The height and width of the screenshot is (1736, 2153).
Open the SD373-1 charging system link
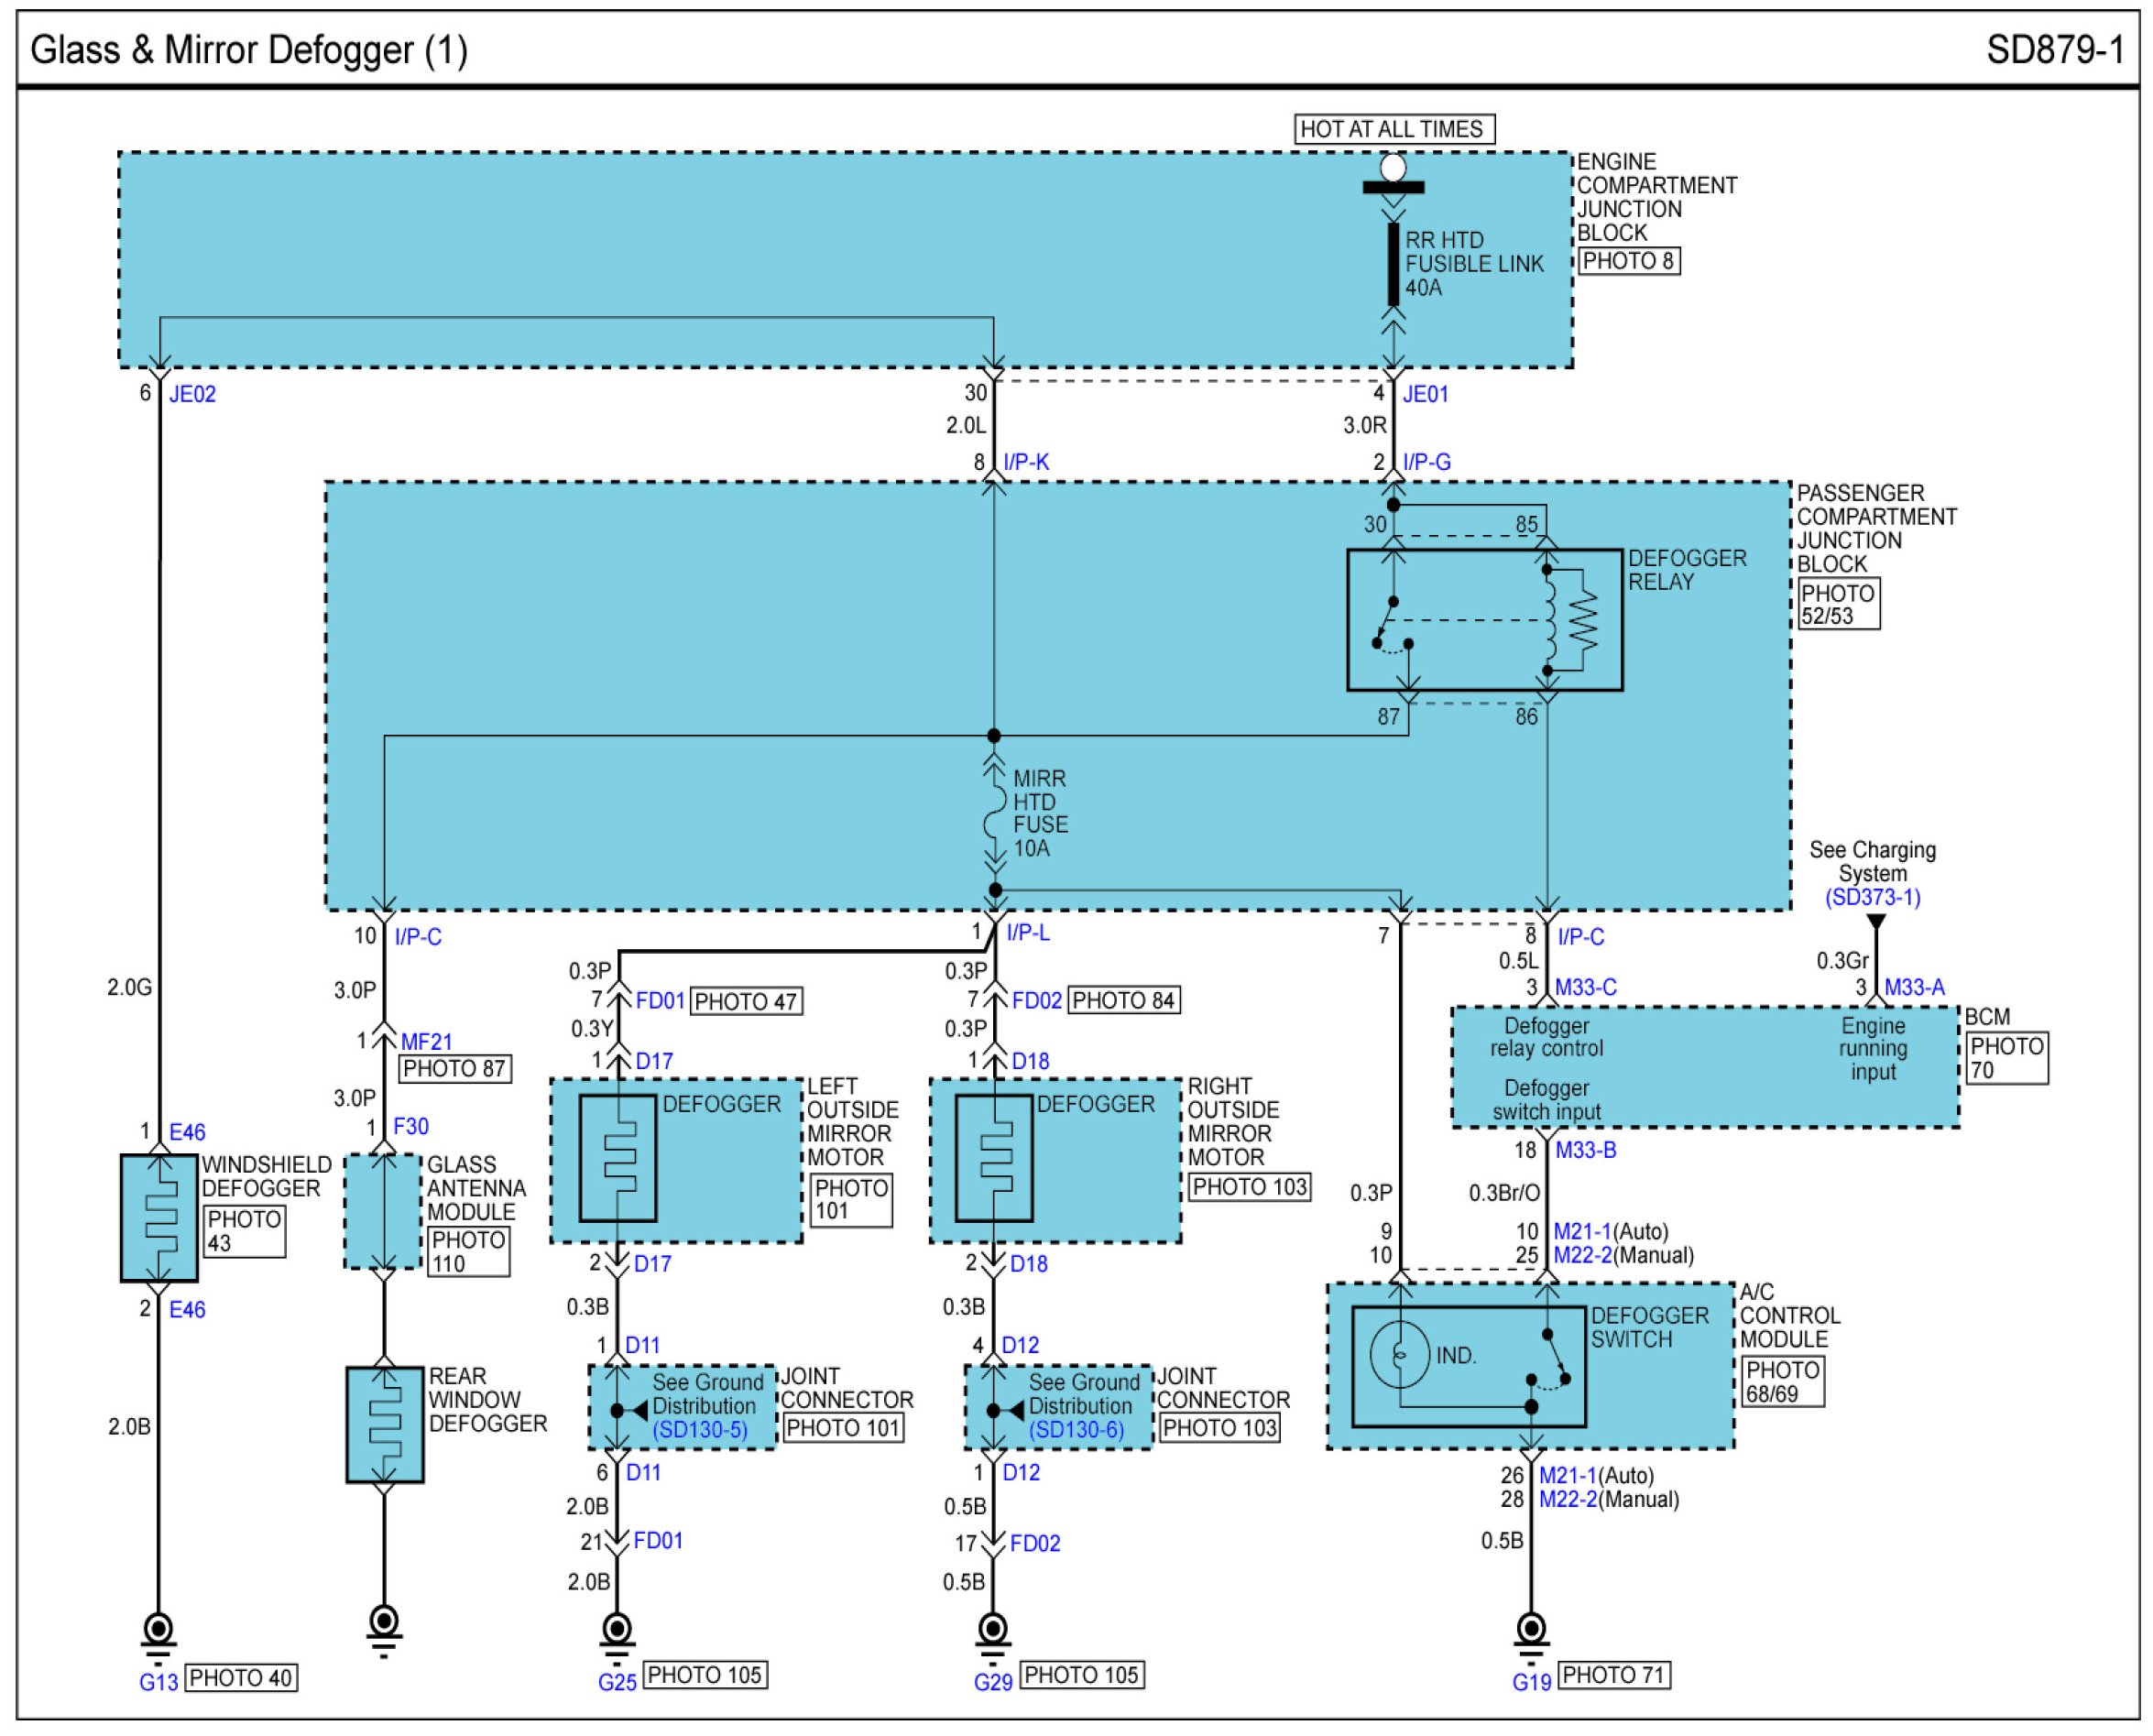(x=1872, y=897)
